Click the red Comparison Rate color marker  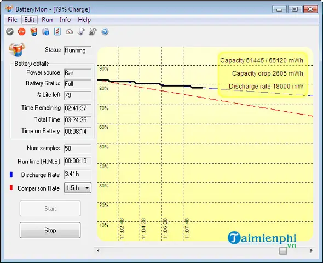coord(11,187)
